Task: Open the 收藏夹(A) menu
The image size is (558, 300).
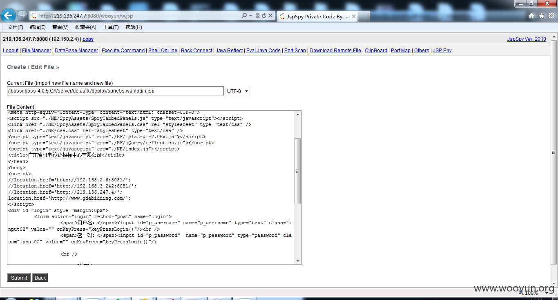Action: 86,27
